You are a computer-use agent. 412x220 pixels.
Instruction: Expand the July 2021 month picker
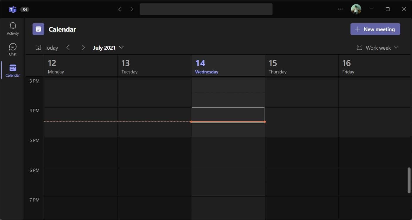[108, 48]
